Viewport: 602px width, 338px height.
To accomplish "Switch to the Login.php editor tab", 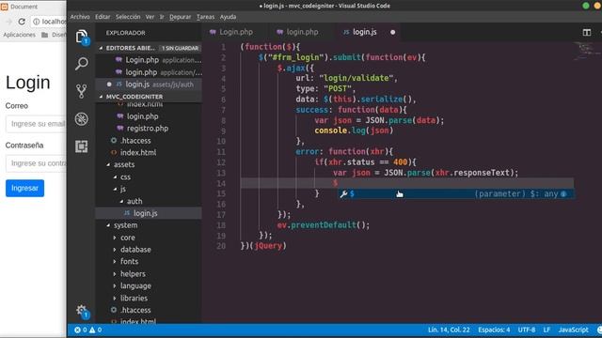I will tap(231, 32).
